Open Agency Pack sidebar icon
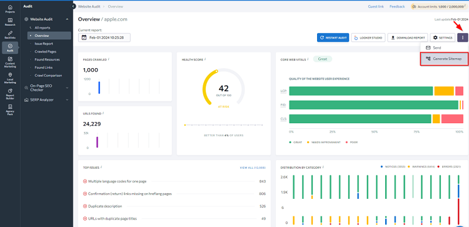The image size is (469, 227). [10, 109]
